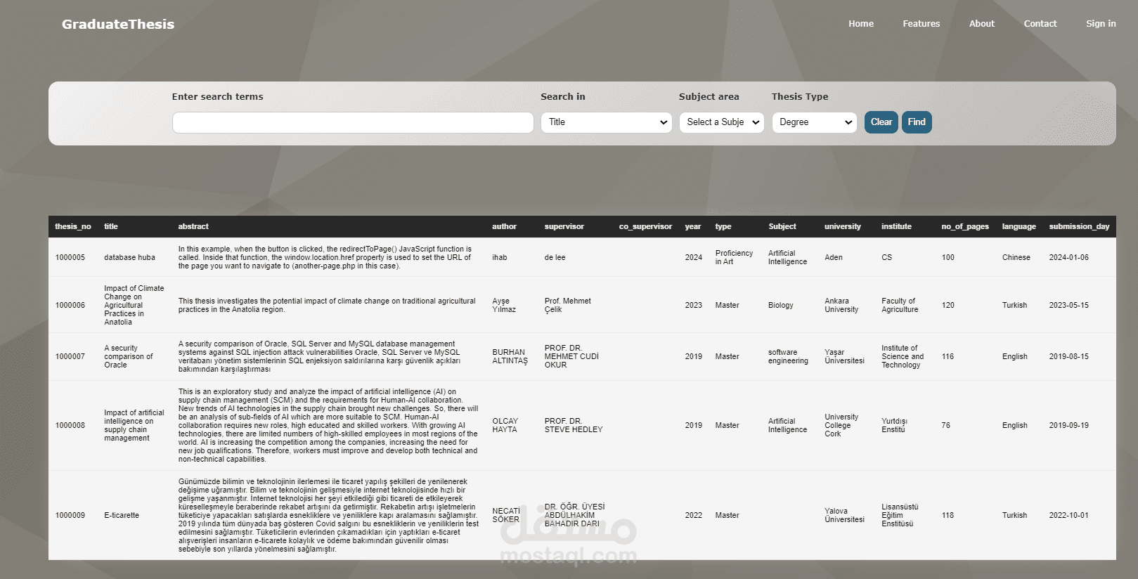The height and width of the screenshot is (579, 1138).
Task: Click submission day '2019-08-15'
Action: tap(1068, 356)
